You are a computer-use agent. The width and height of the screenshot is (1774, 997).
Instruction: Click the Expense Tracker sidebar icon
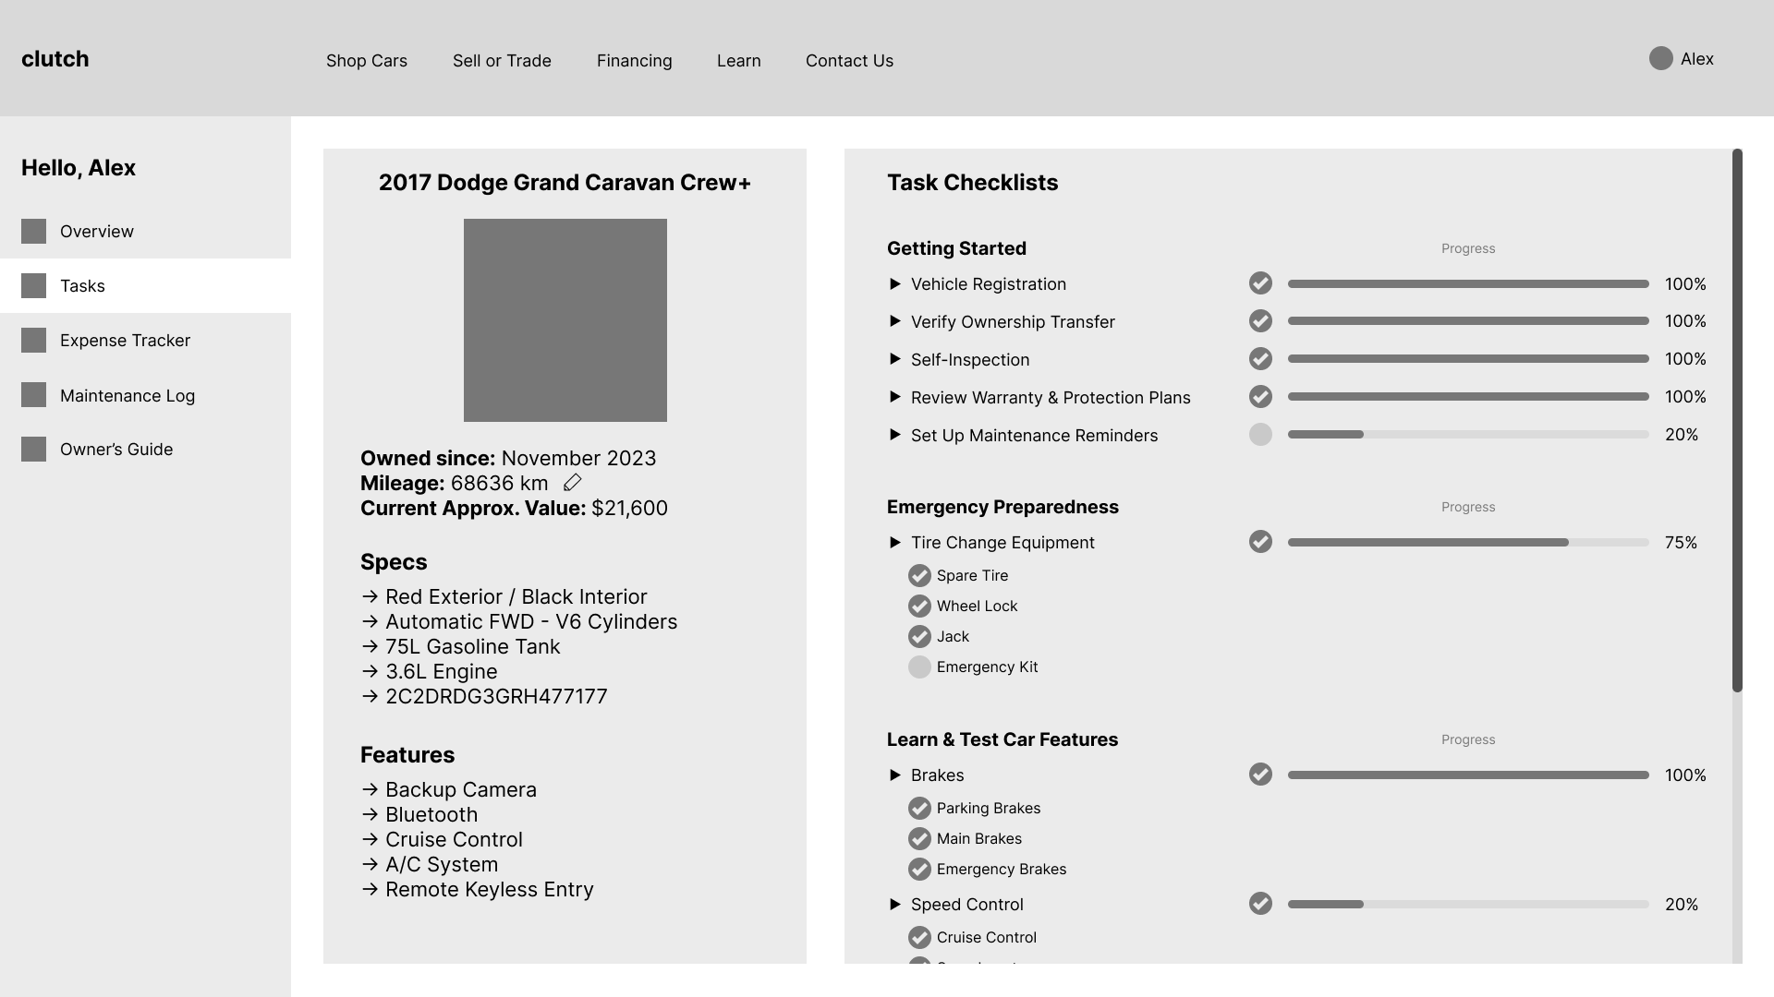34,341
